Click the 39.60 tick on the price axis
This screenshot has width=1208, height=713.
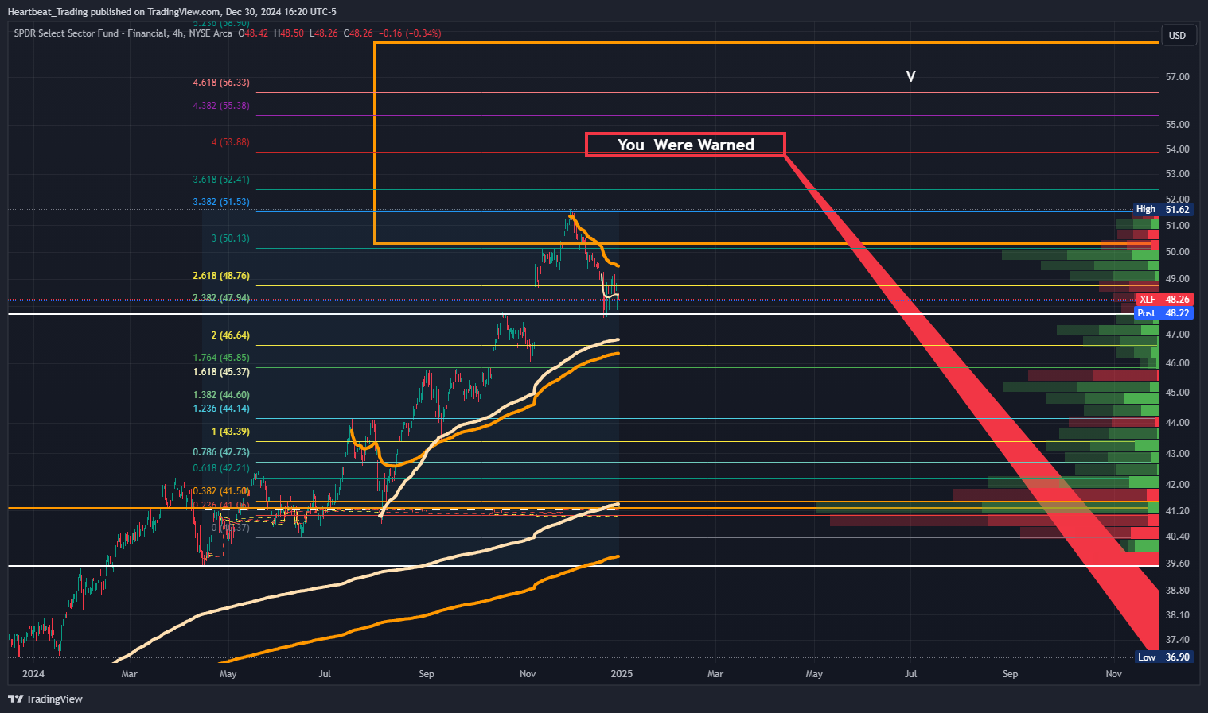point(1178,564)
